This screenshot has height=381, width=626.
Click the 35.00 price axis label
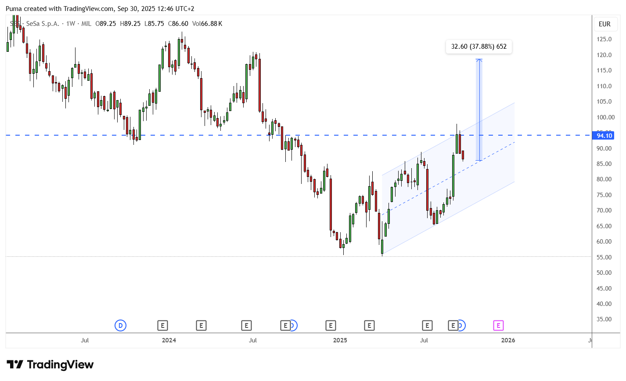[x=604, y=319]
